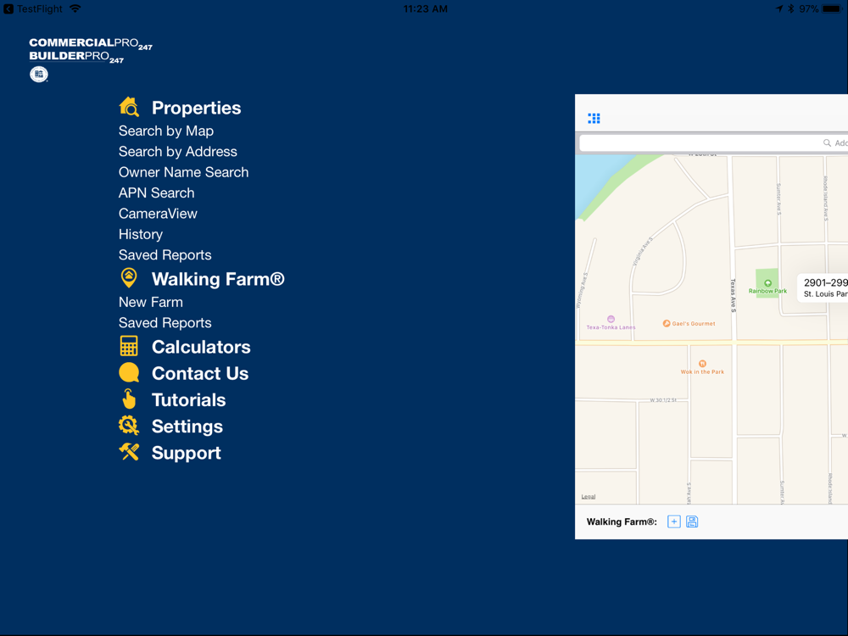
Task: Open Tutorials menu item
Action: 189,399
